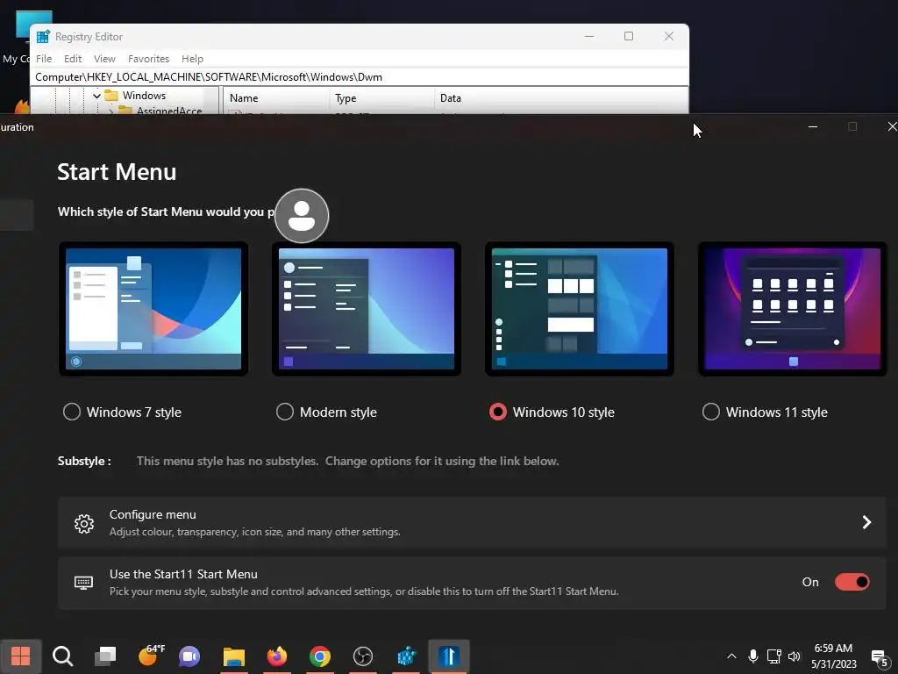Choose the Windows 10 style preview thumbnail

[x=580, y=309]
